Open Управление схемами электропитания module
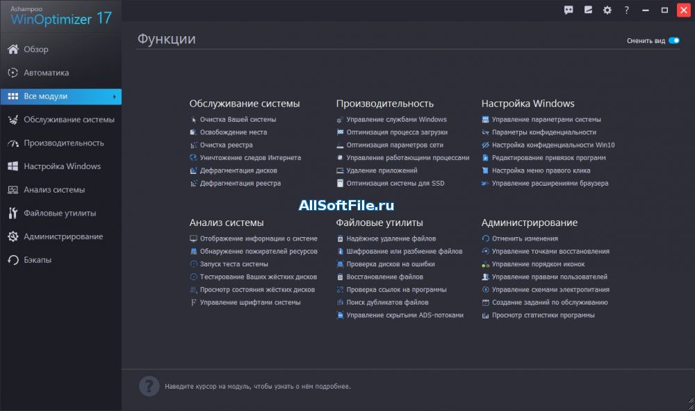 (x=550, y=290)
